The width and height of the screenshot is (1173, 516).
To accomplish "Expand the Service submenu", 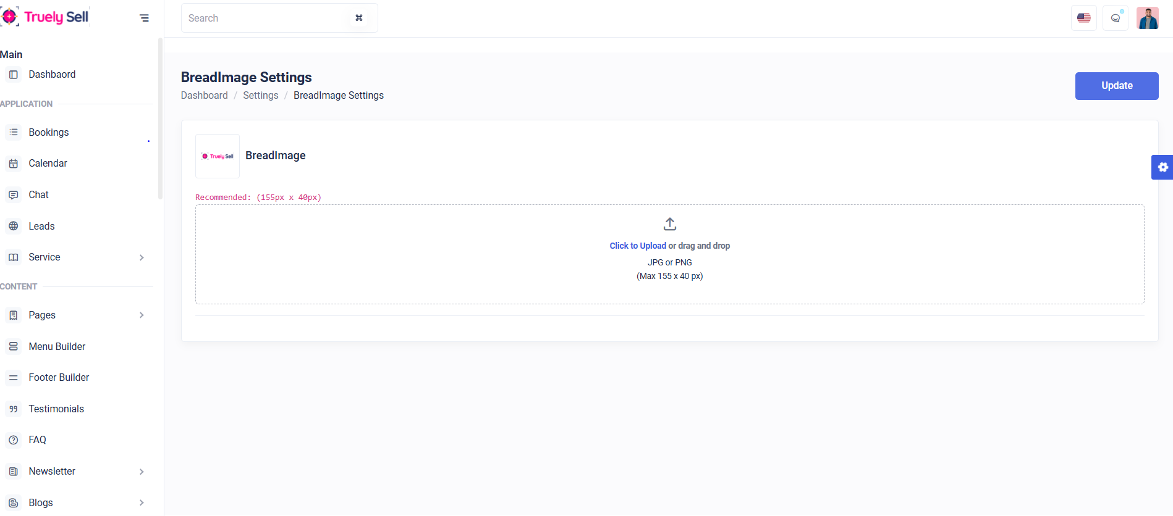I will coord(142,257).
